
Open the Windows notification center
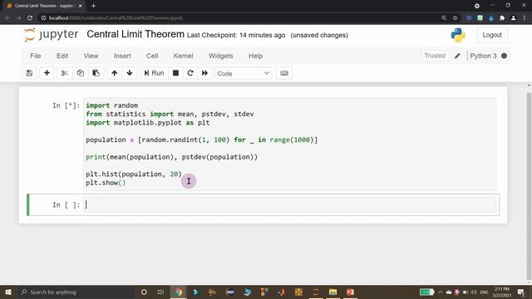click(x=521, y=292)
